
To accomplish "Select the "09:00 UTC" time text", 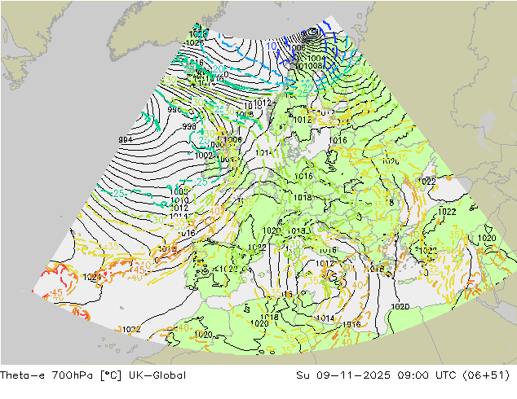I will click(x=426, y=375).
